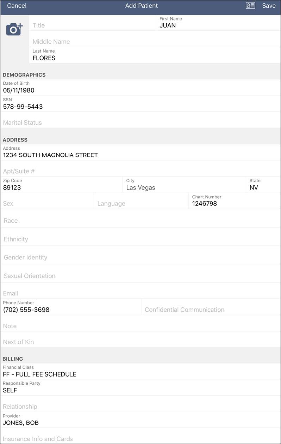The image size is (281, 444).
Task: Edit the First Name field JUAN
Action: (218, 25)
